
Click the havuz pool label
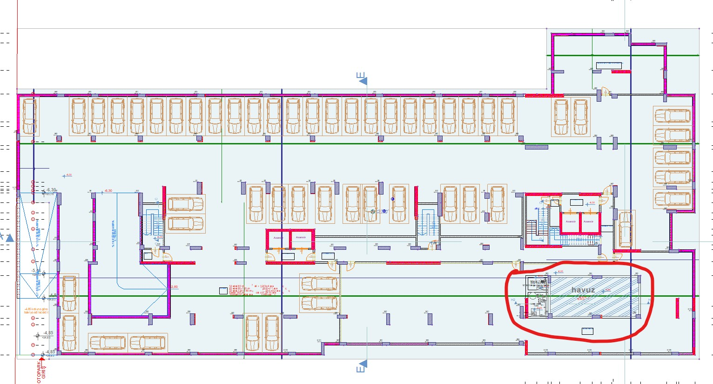(583, 290)
